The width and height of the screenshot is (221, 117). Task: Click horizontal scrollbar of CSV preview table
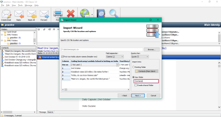[x=96, y=90]
